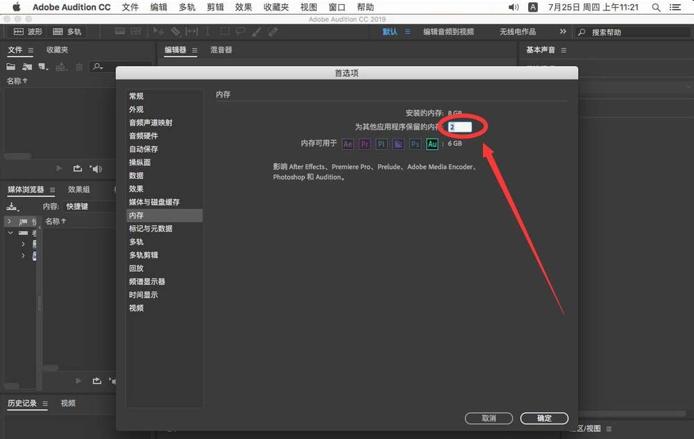Show more workspaces with double chevron

pyautogui.click(x=563, y=31)
